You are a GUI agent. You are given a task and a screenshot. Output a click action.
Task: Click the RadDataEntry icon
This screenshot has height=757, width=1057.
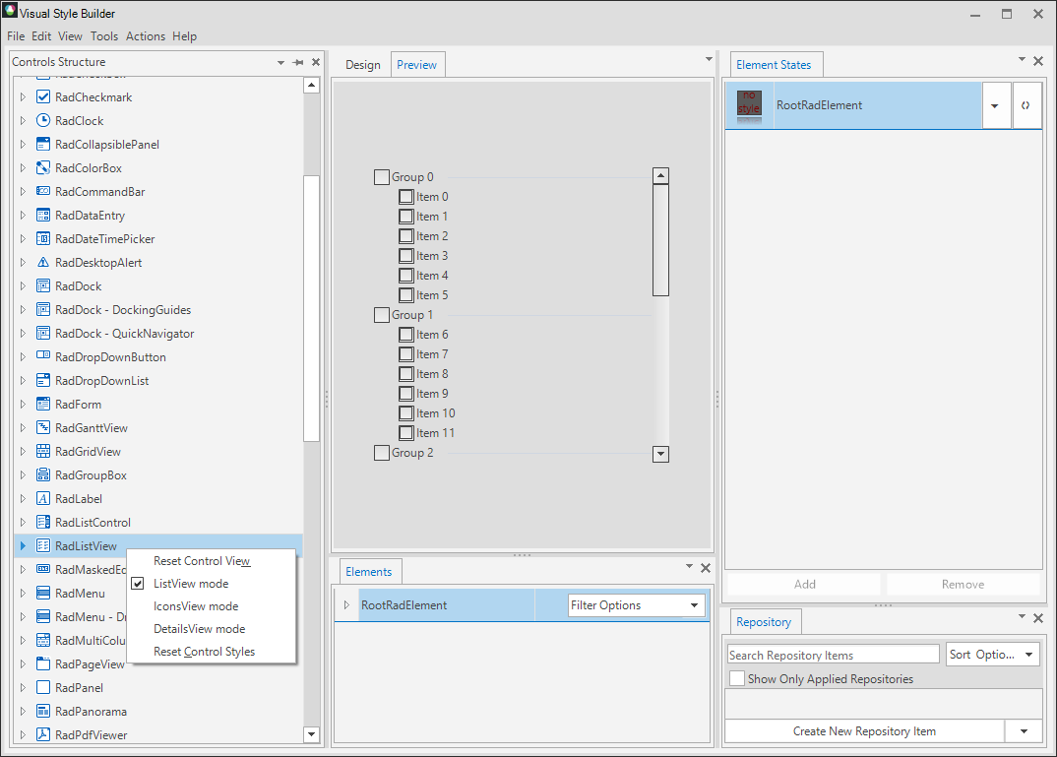point(43,215)
